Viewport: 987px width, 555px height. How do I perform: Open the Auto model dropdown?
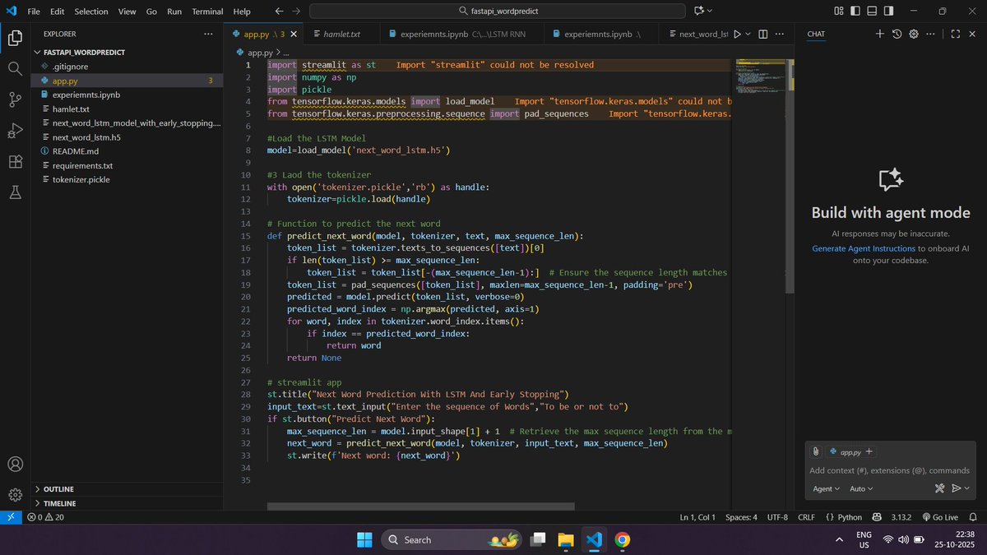click(x=860, y=488)
